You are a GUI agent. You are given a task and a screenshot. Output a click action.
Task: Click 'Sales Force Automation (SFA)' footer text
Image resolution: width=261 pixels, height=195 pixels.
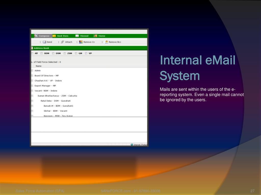[x=40, y=191]
